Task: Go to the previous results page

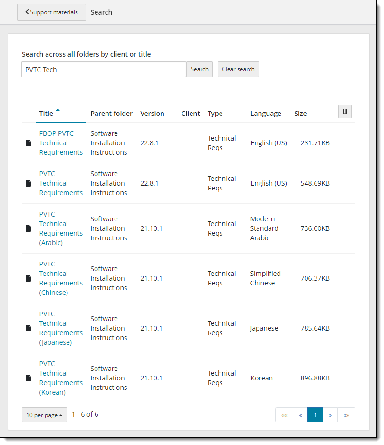Action: (300, 415)
